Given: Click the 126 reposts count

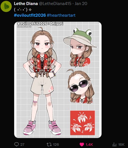Looking at the screenshot, I should [x=56, y=144].
